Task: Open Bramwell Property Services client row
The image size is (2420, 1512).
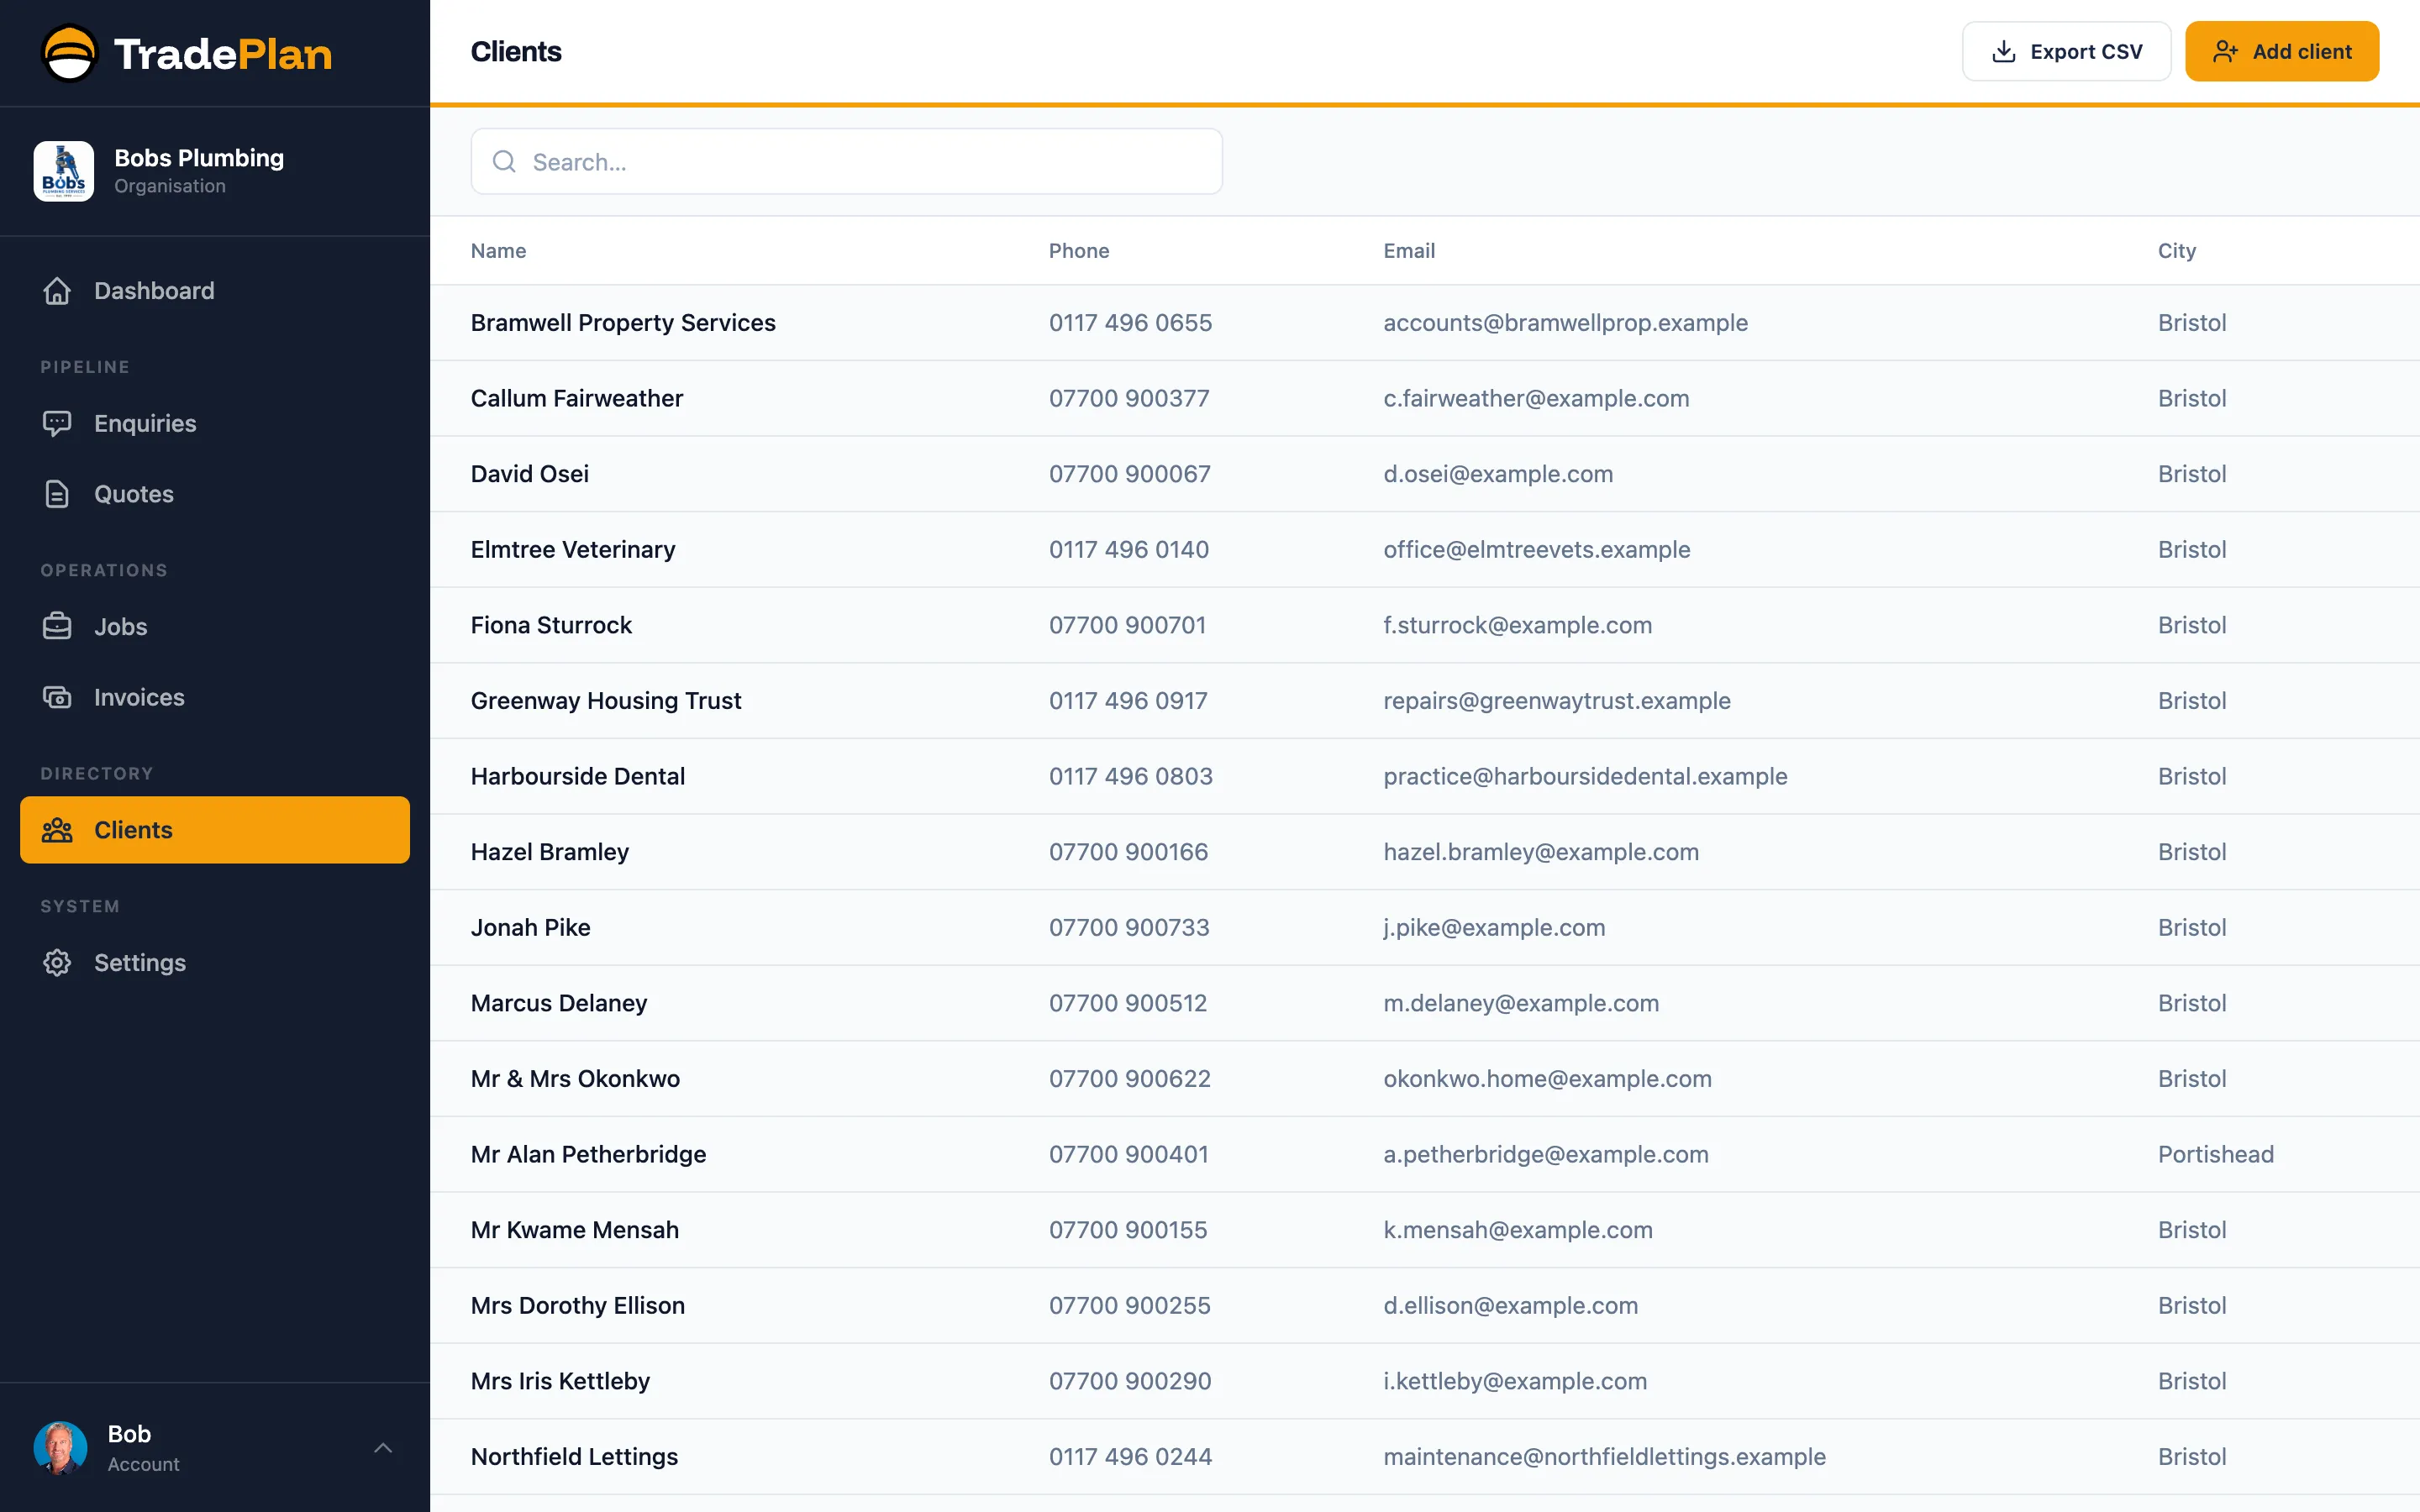Action: coord(1425,323)
